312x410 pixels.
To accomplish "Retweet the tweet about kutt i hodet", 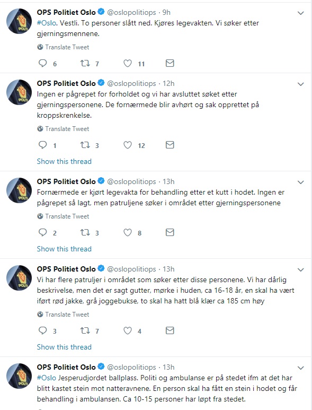I will [85, 232].
